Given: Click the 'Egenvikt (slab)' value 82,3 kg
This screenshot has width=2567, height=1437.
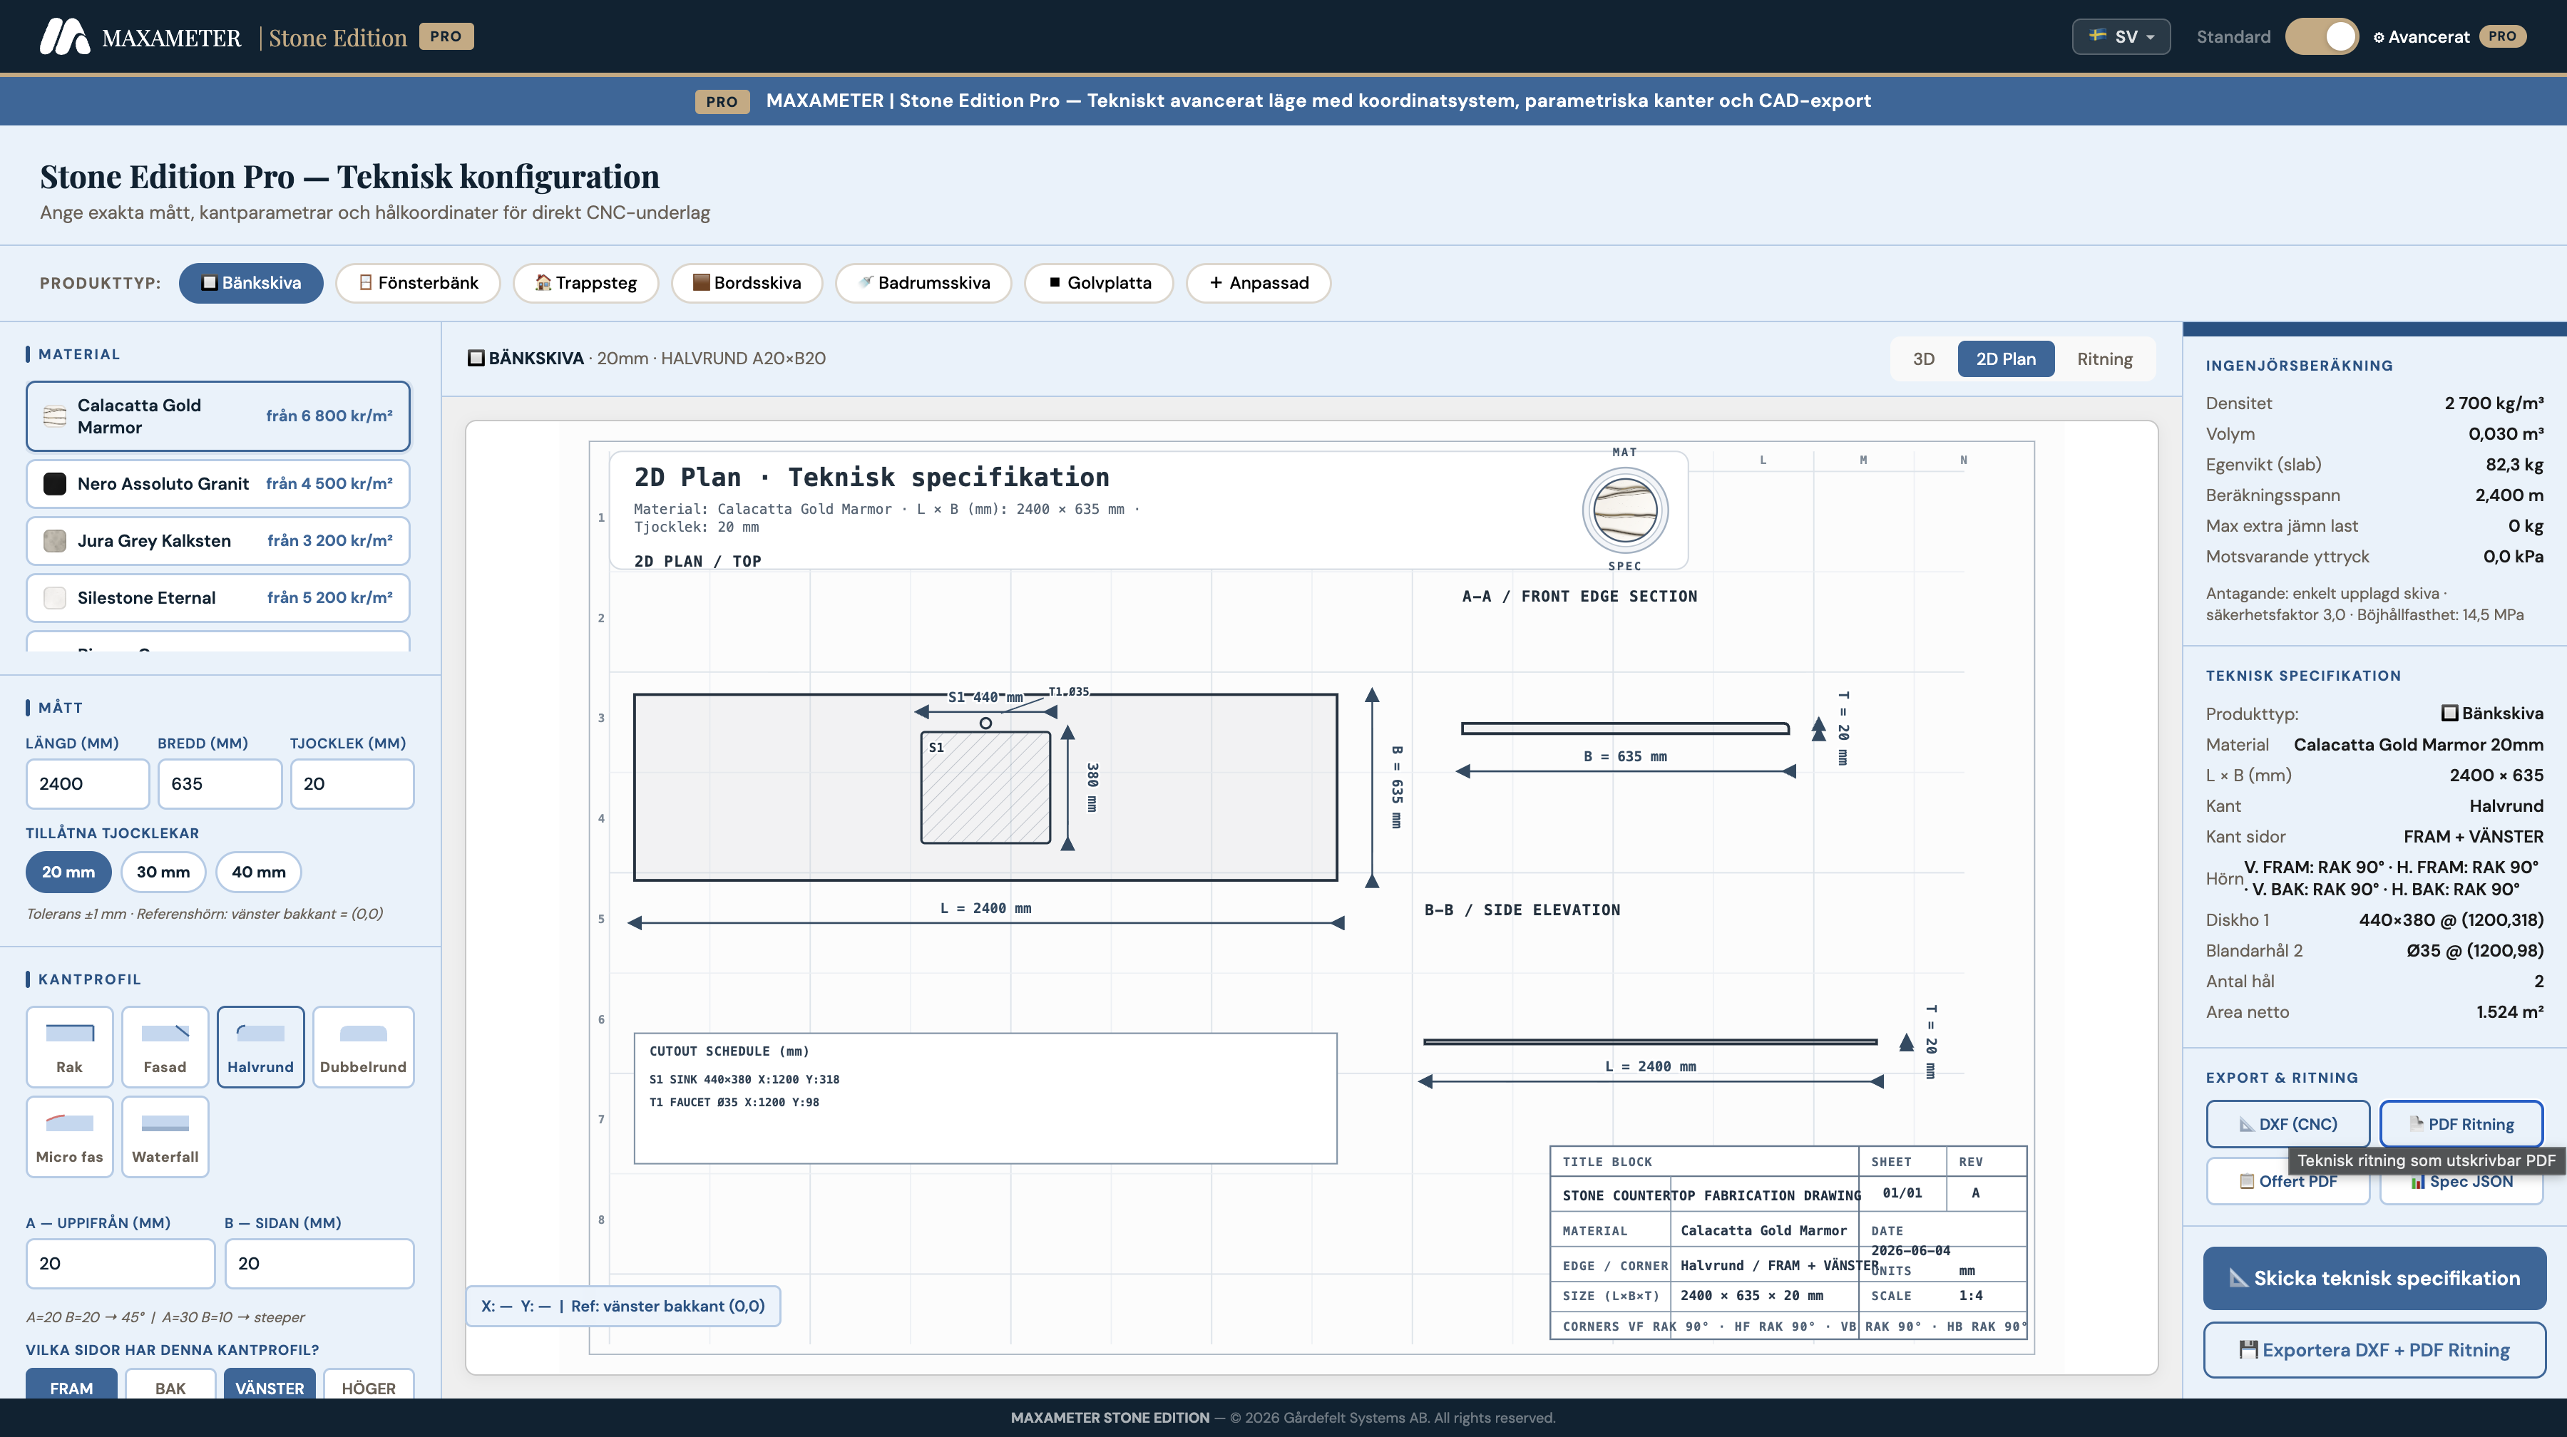Looking at the screenshot, I should click(x=2514, y=464).
